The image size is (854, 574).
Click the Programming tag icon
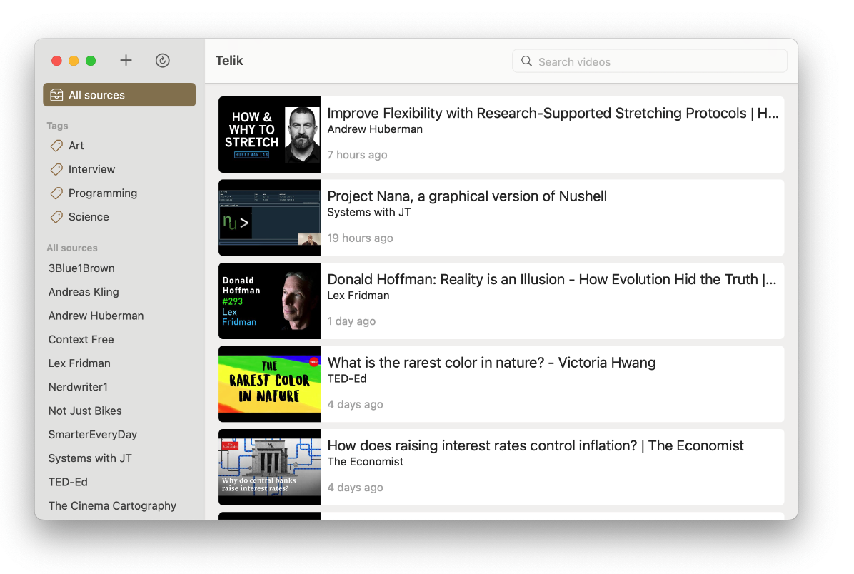(x=56, y=193)
